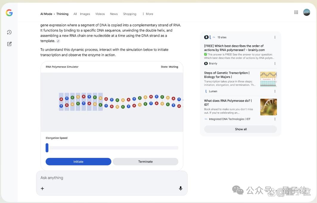The image size is (317, 203).
Task: Switch to the Shopping tab
Action: tap(130, 14)
